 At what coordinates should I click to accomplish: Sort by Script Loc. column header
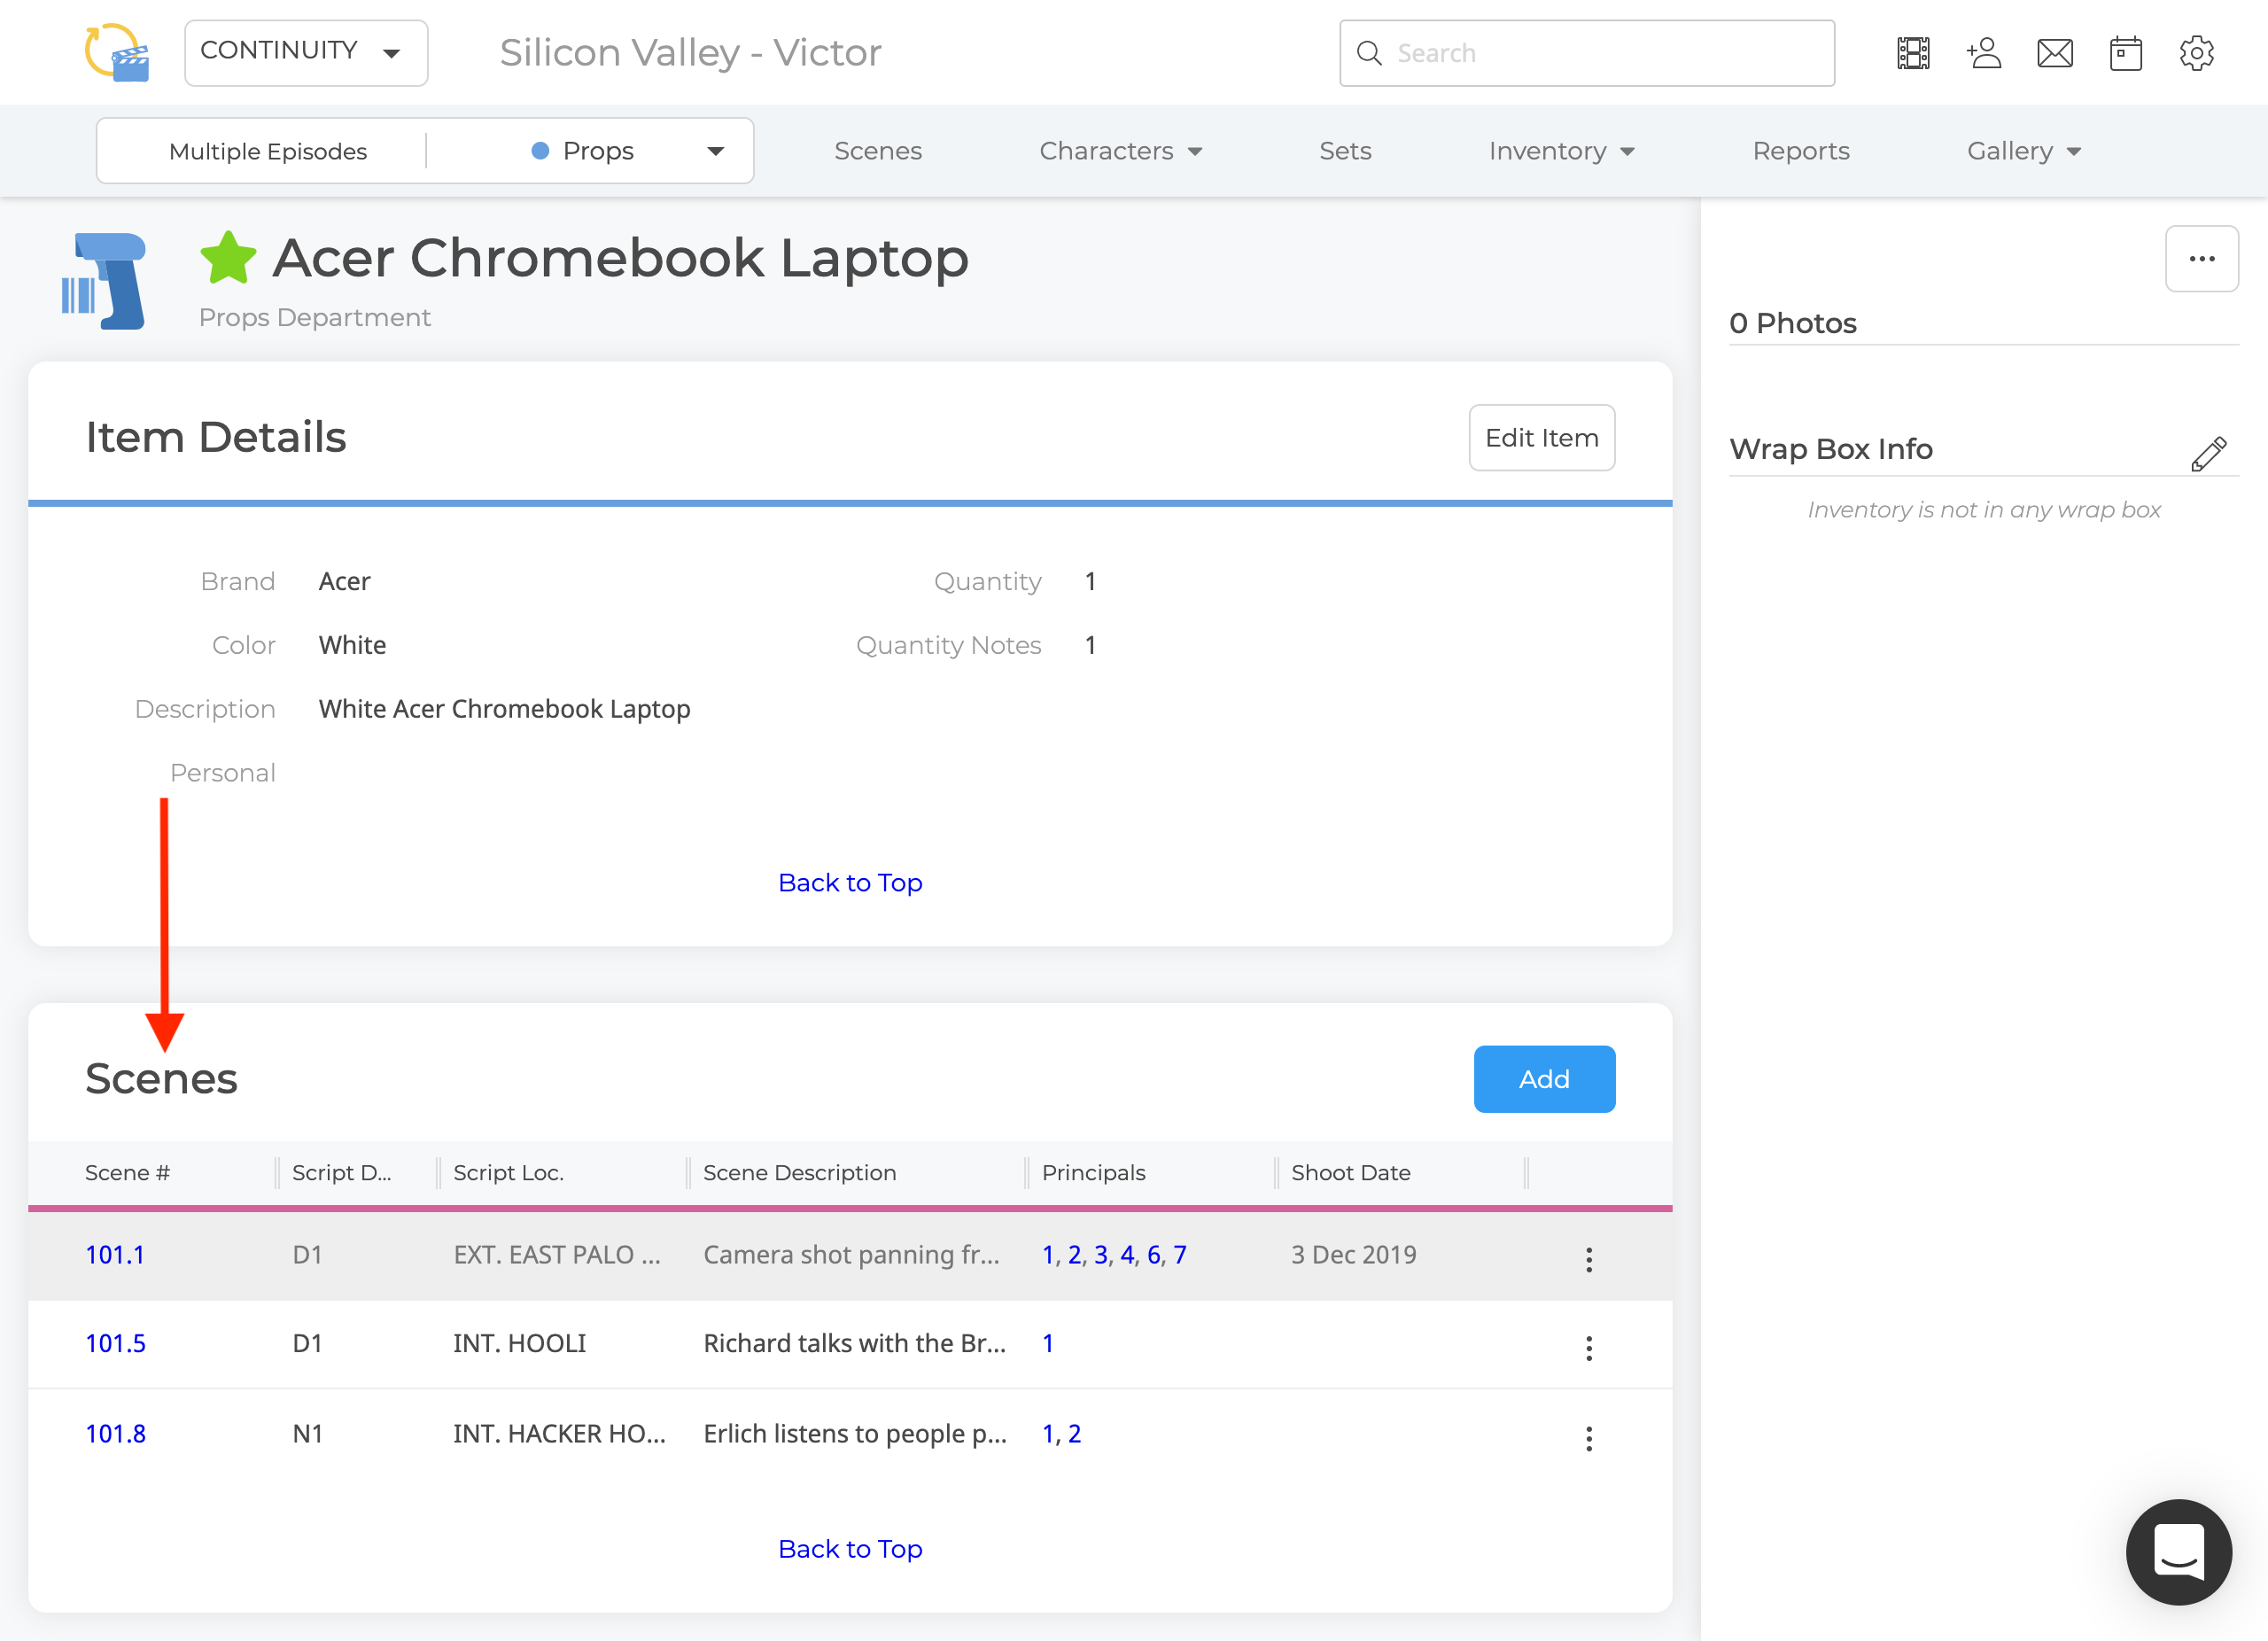pyautogui.click(x=508, y=1173)
